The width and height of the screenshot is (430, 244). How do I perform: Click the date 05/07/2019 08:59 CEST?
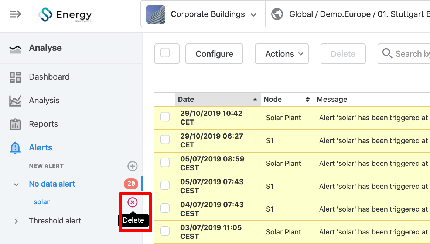click(x=212, y=163)
